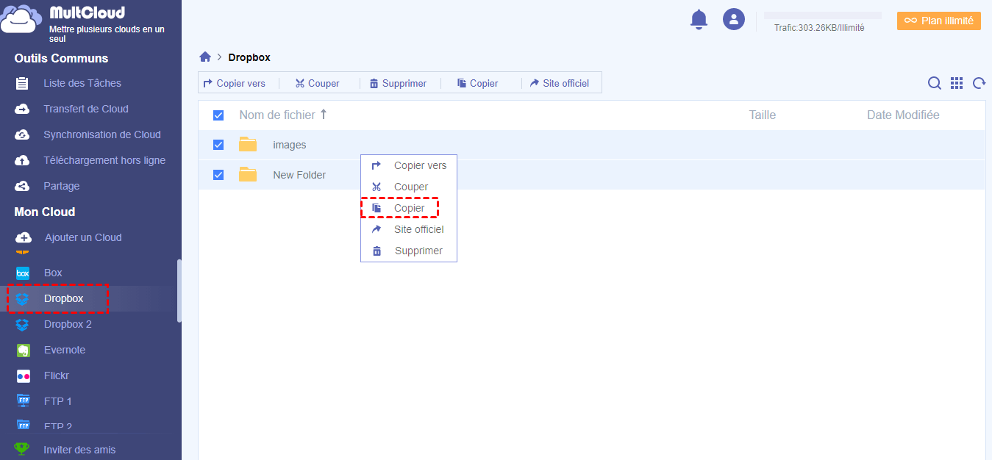Click the Plan illimité button

click(x=939, y=21)
